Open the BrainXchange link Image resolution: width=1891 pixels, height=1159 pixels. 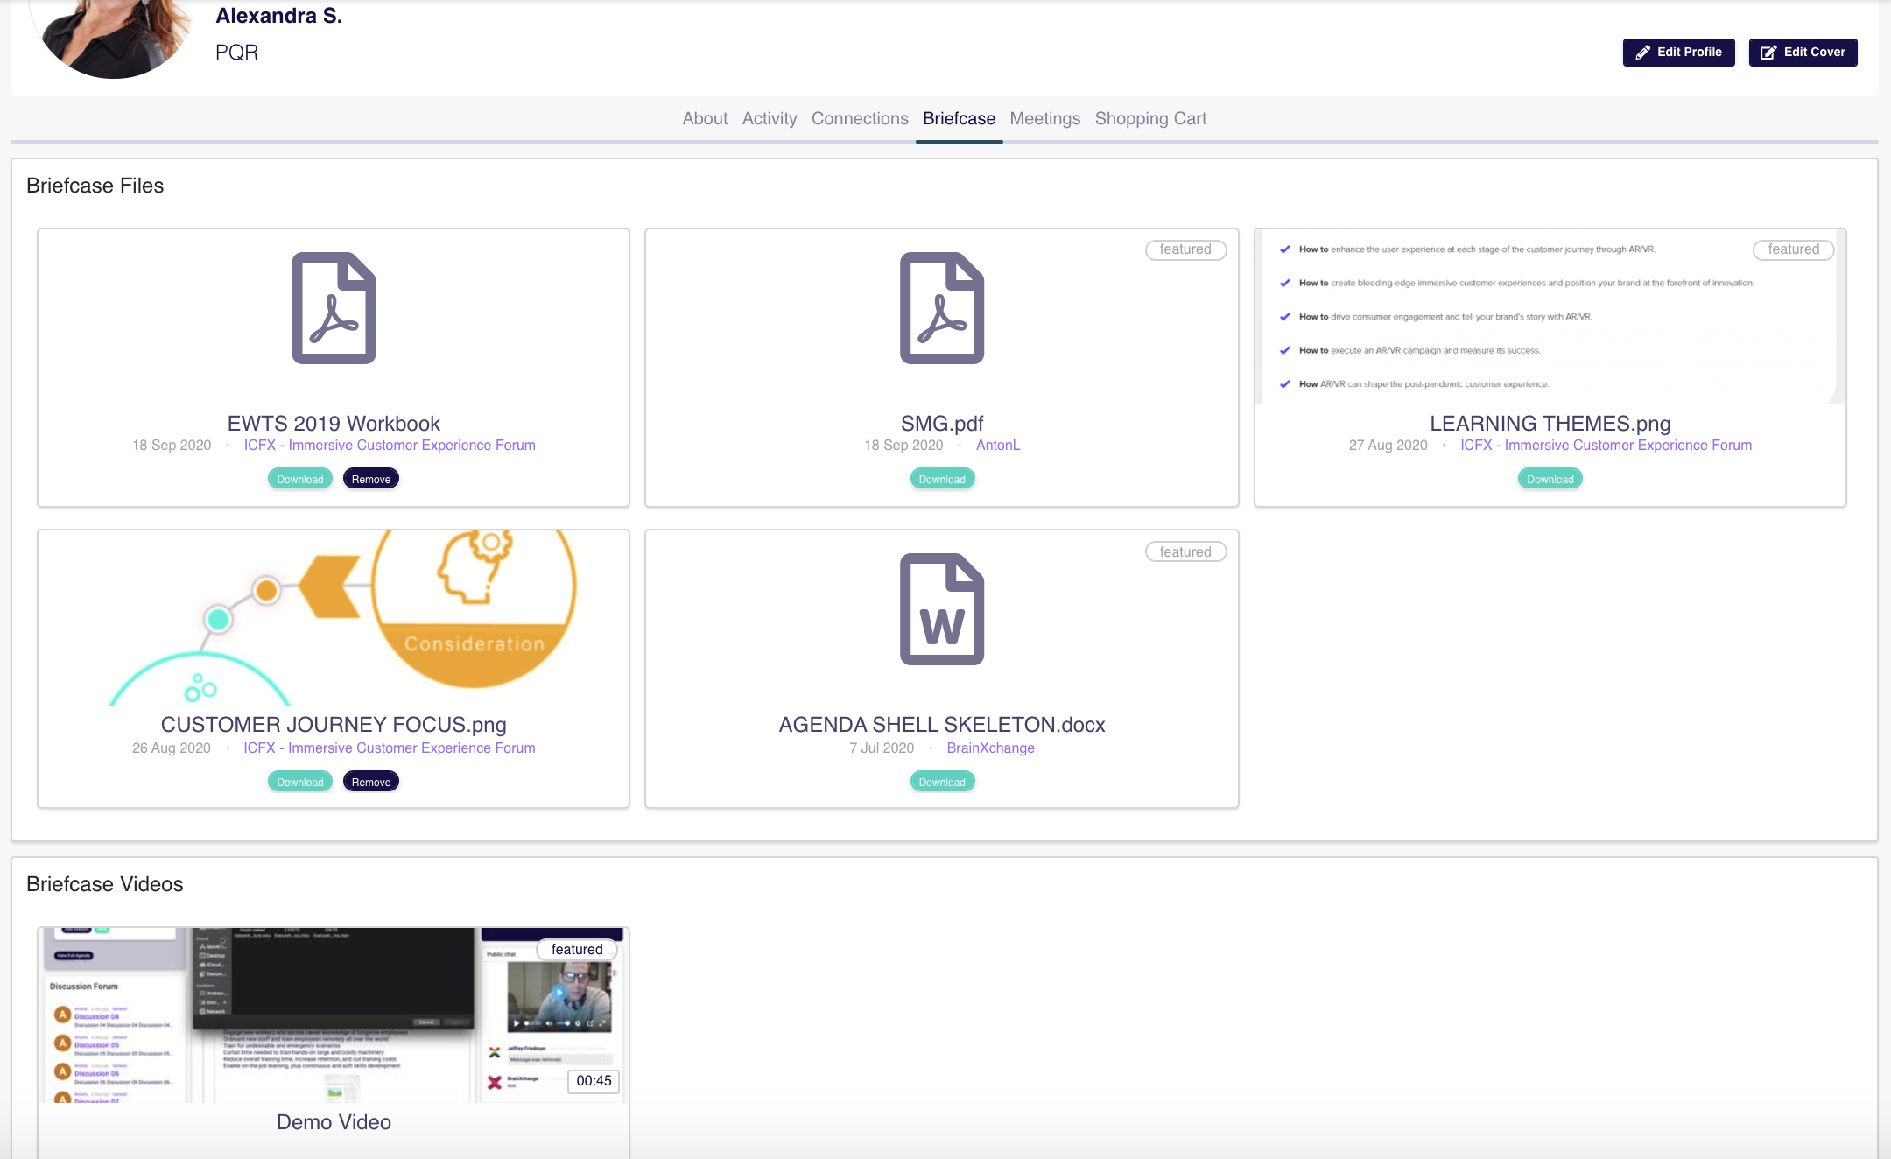point(990,748)
